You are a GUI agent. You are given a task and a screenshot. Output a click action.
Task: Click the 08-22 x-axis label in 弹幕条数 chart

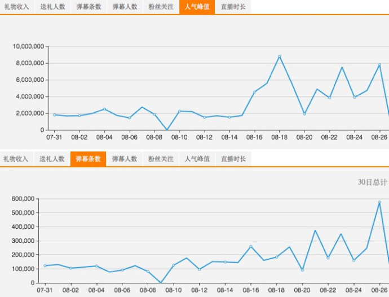328,290
